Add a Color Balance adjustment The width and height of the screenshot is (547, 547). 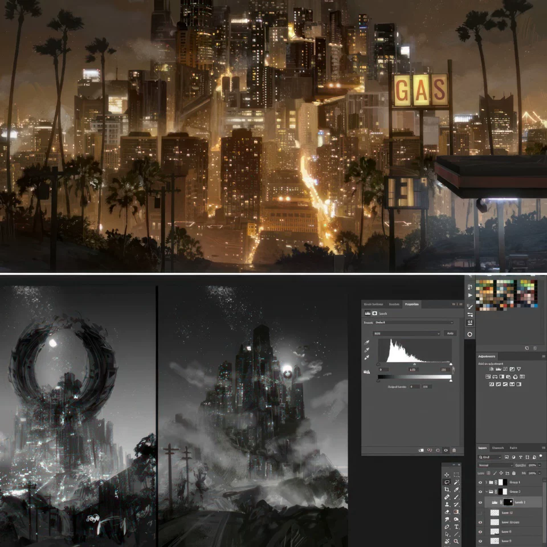point(495,377)
